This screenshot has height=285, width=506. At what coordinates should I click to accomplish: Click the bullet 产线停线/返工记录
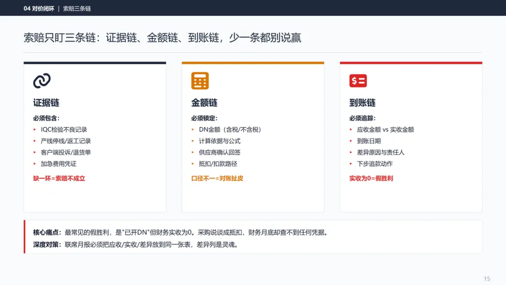click(x=66, y=141)
